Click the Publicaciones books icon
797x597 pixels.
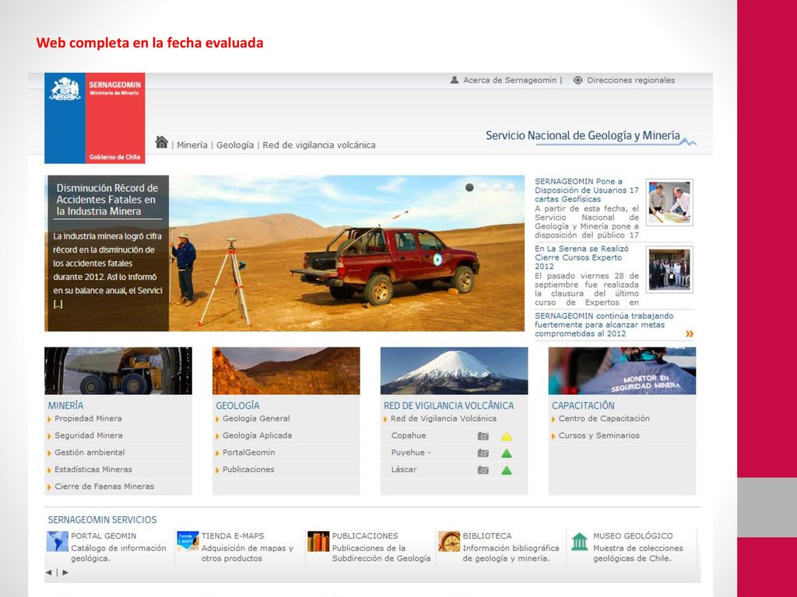(318, 542)
